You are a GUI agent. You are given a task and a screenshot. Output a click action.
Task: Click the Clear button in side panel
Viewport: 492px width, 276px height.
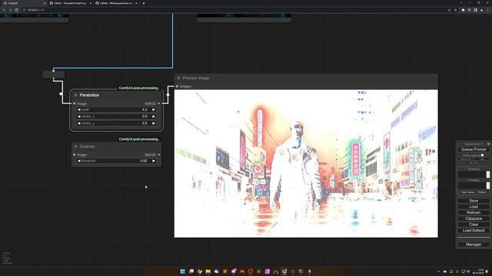(474, 225)
